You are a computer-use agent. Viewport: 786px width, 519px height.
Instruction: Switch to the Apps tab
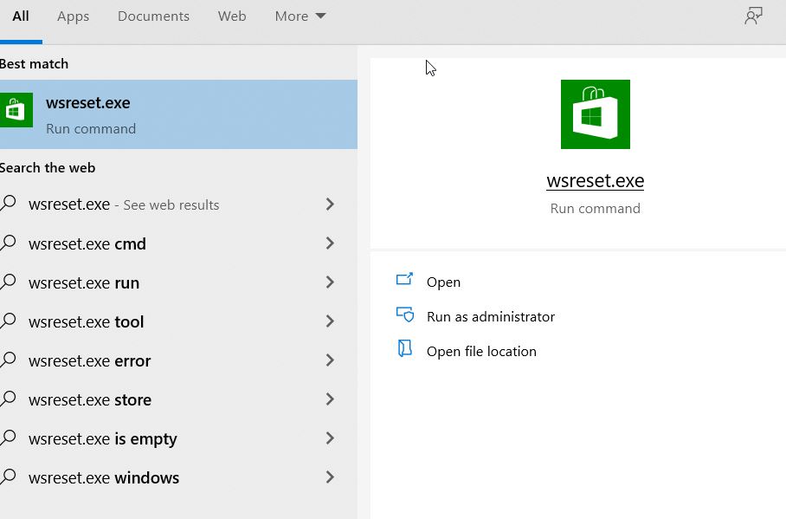(74, 16)
